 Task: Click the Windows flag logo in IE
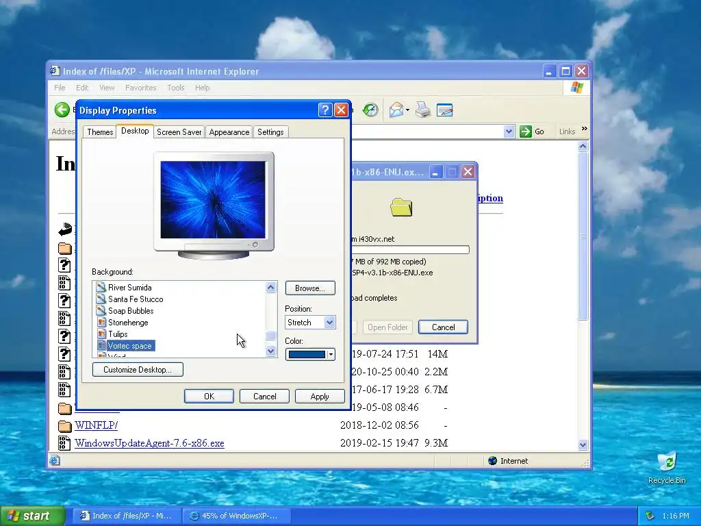(576, 88)
